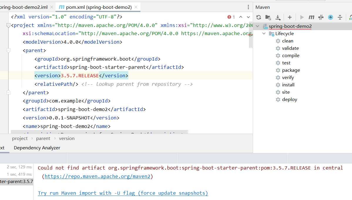Select 'ter-parent:3.5.7' build tree entry
Screen dimensions: 352x200
[17, 182]
